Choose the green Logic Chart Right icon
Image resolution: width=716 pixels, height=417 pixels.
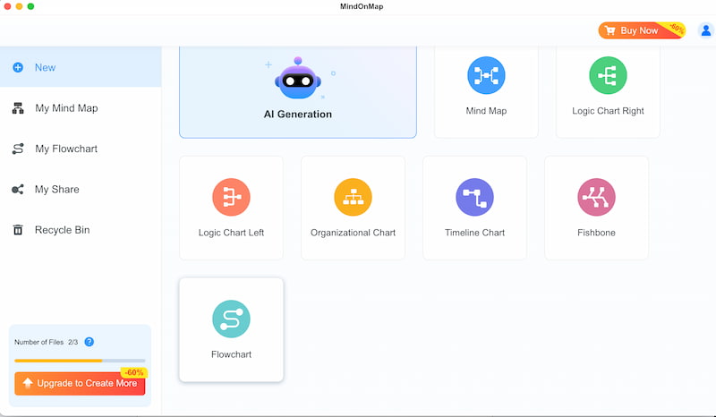[608, 75]
